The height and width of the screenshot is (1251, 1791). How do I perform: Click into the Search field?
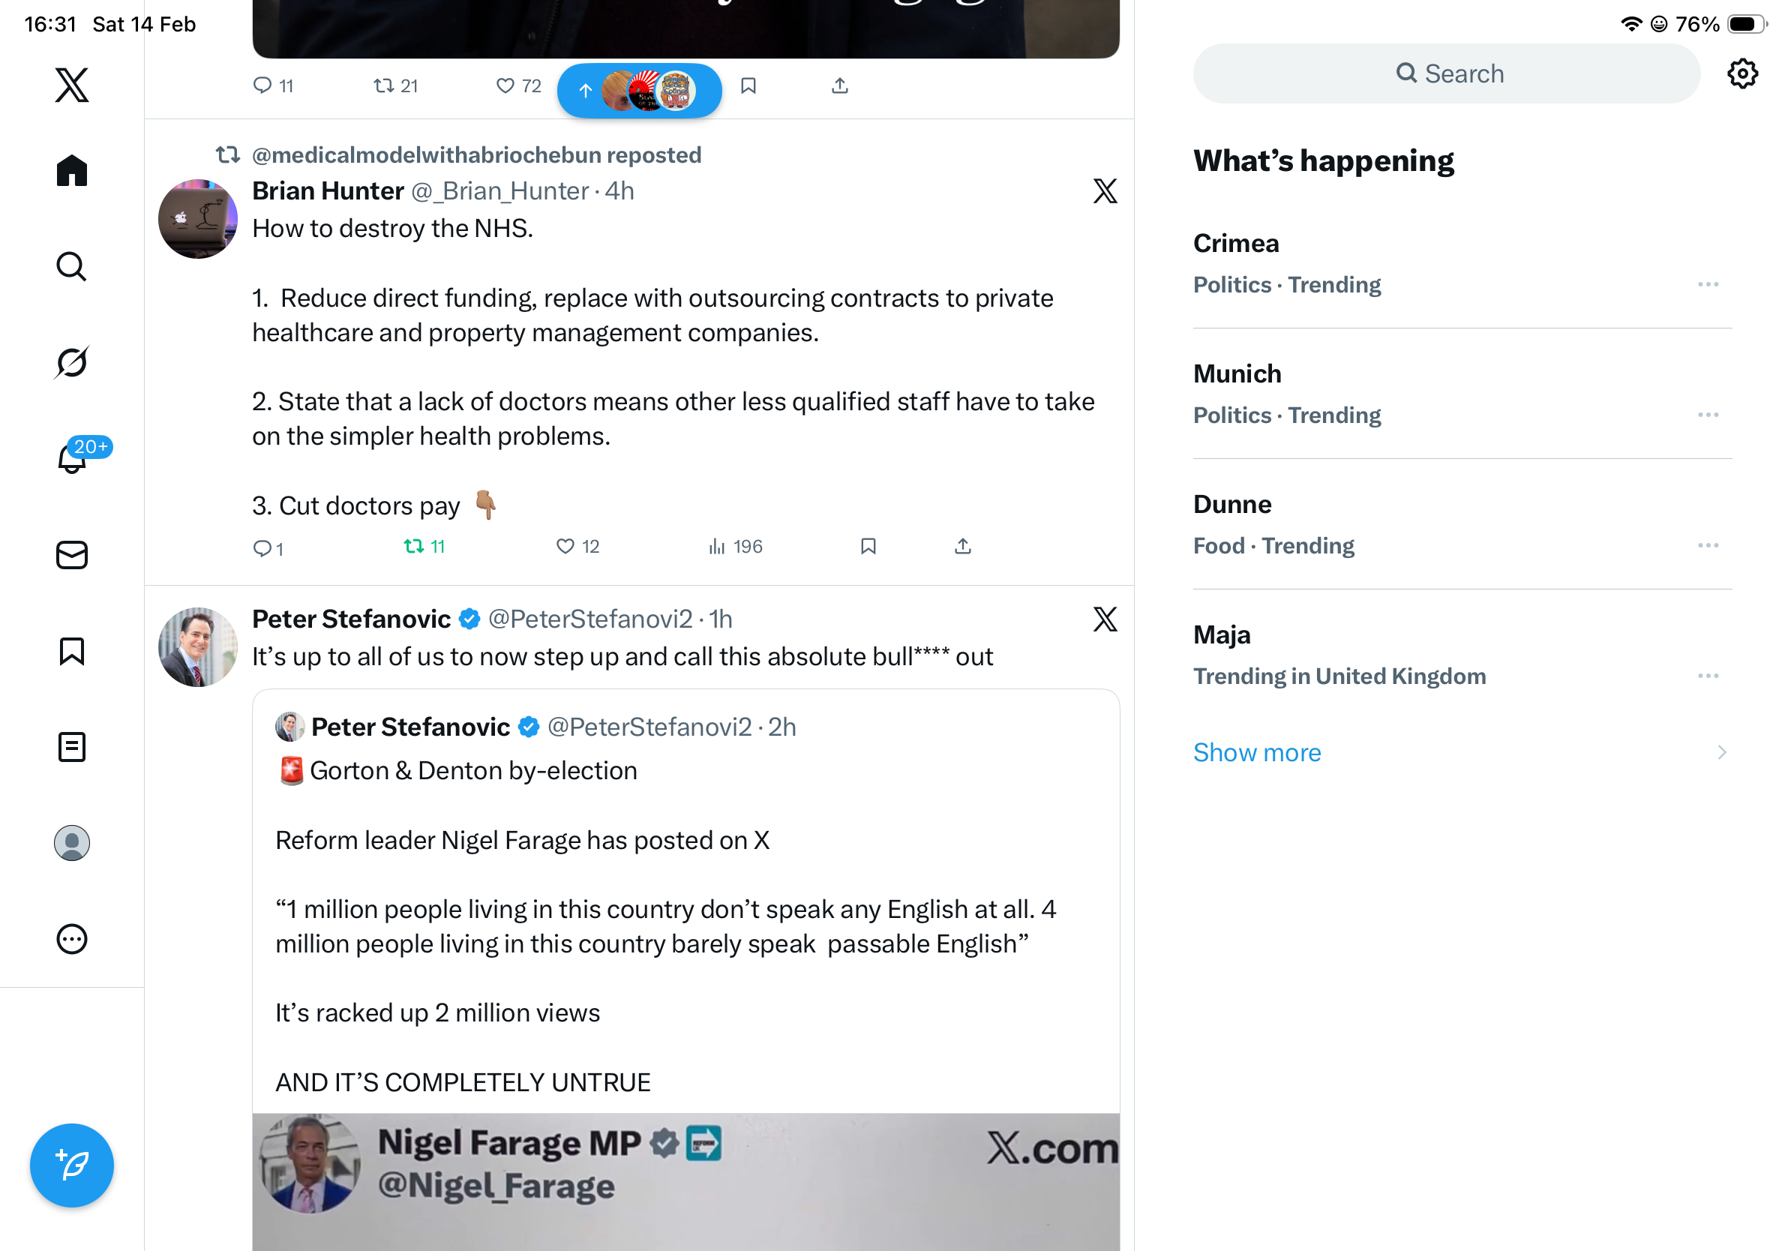tap(1445, 74)
